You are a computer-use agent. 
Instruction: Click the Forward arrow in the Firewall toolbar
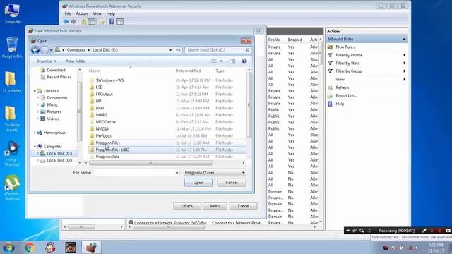click(73, 22)
